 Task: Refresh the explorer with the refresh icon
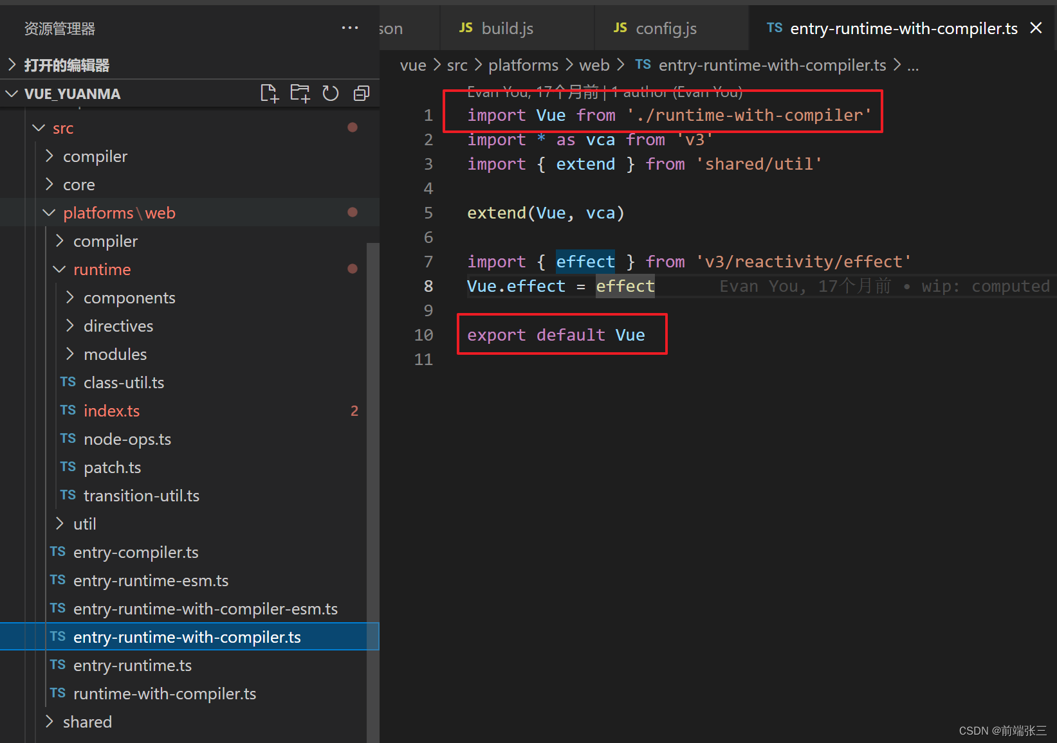point(331,93)
